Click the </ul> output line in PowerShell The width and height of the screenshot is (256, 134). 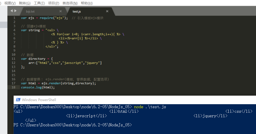click(x=31, y=120)
